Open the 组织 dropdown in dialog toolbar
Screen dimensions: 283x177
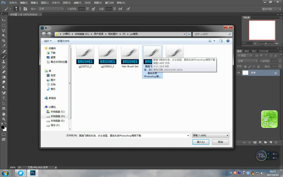(48, 41)
